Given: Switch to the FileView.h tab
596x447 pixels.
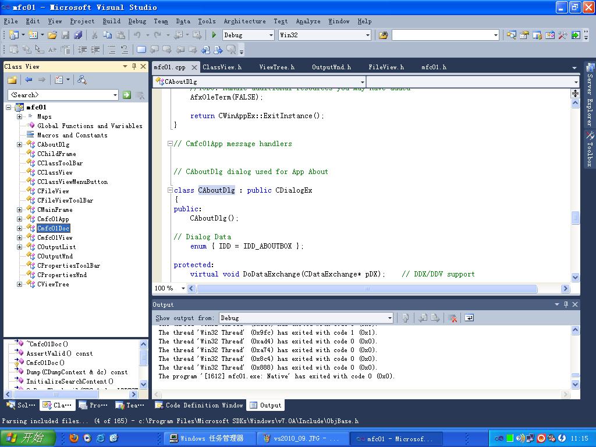Looking at the screenshot, I should pyautogui.click(x=386, y=68).
